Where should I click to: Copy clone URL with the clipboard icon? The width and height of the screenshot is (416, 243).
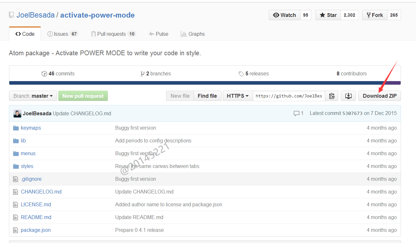click(332, 96)
